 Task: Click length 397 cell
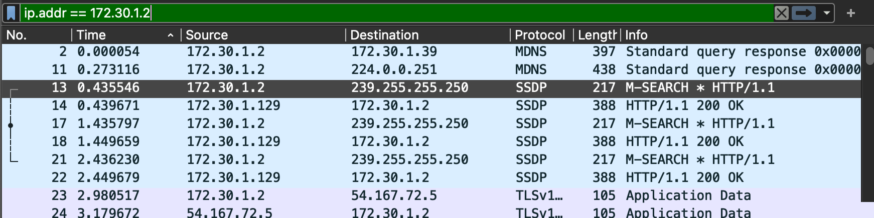604,51
